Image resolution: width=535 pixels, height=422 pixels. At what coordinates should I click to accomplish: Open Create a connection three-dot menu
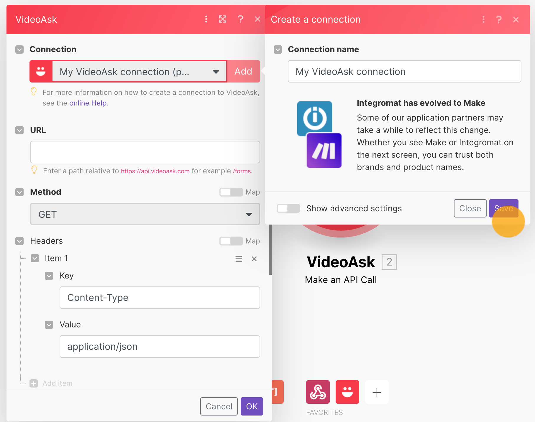pyautogui.click(x=483, y=19)
